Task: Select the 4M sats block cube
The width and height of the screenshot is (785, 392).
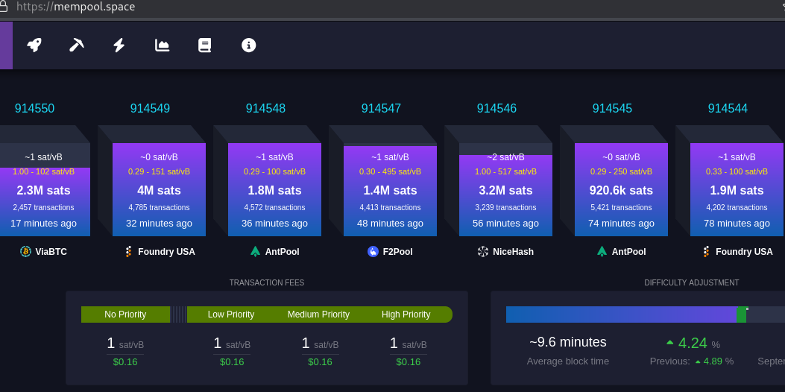Action: [160, 190]
